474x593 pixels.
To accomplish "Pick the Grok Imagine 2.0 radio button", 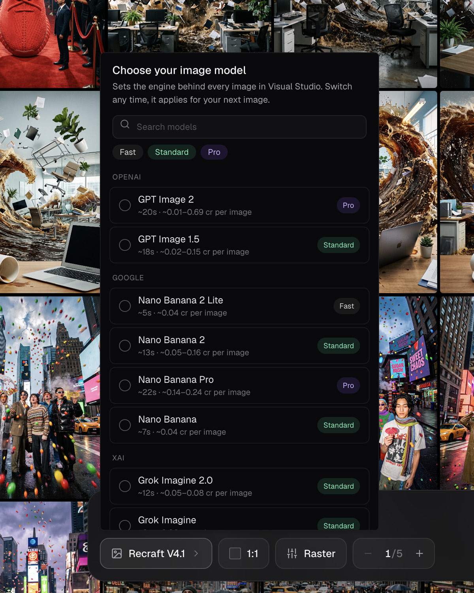I will pos(125,486).
